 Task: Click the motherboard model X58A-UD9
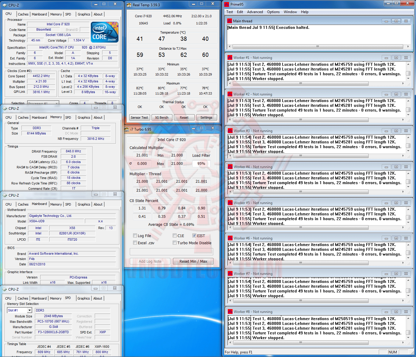pyautogui.click(x=56, y=221)
